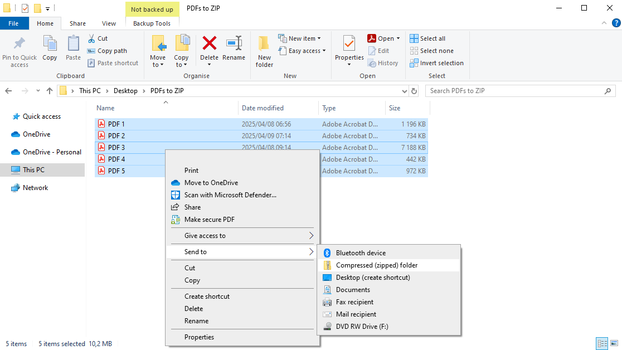Screen dimensions: 622x350
Task: Click the Cut icon with scissors
Action: [x=93, y=38]
